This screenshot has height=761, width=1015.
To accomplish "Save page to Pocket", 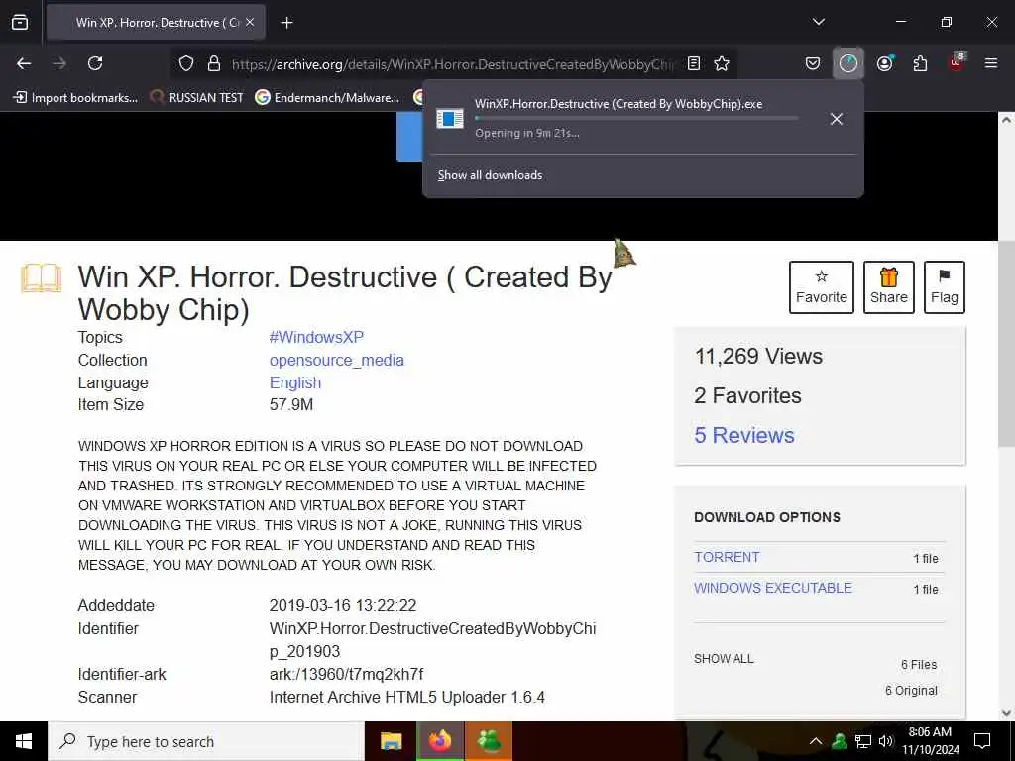I will [813, 63].
